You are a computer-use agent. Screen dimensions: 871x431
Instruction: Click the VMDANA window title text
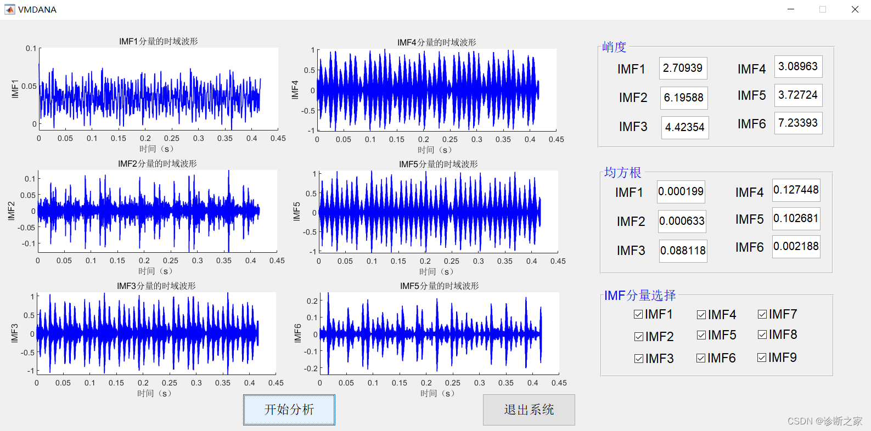click(37, 9)
